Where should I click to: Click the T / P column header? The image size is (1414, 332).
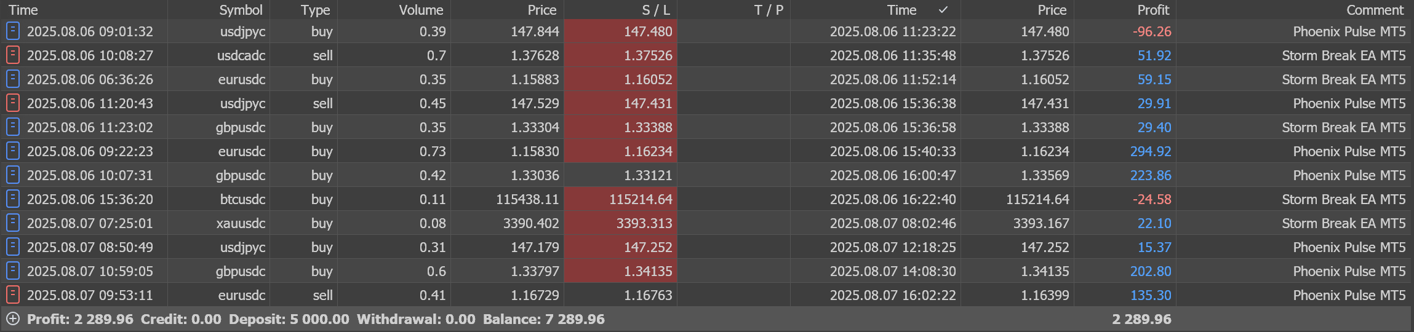click(769, 10)
